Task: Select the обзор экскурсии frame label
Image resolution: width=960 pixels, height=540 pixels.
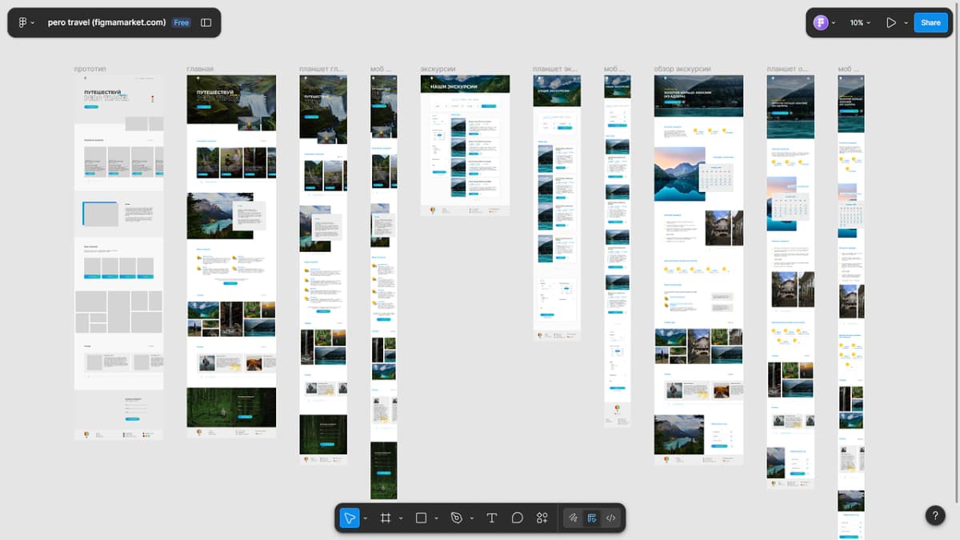Action: (x=682, y=70)
